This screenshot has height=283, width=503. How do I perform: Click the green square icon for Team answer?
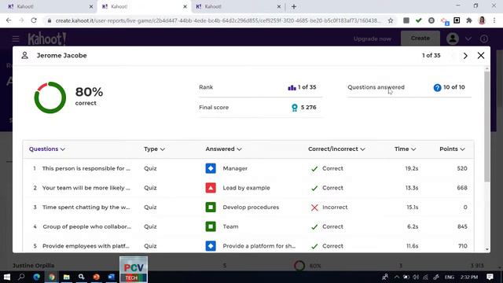pos(211,226)
